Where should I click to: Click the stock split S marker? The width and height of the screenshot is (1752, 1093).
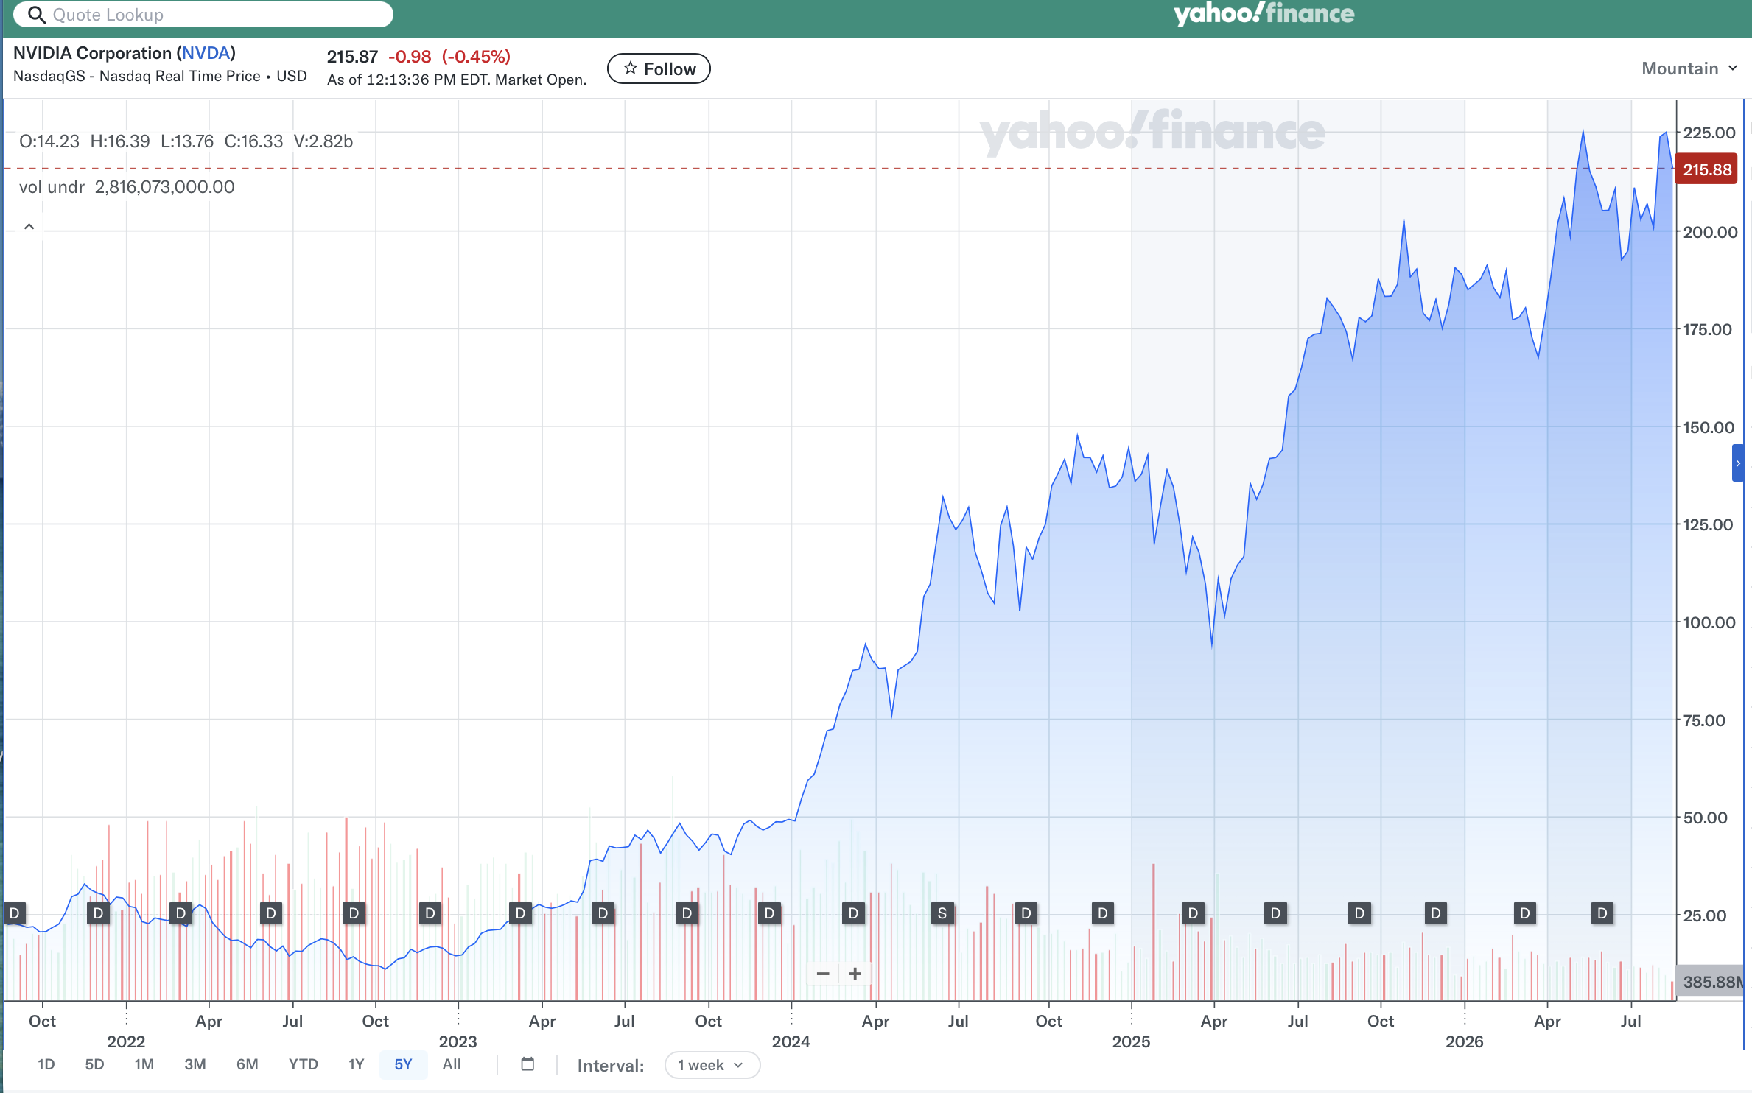click(x=942, y=914)
